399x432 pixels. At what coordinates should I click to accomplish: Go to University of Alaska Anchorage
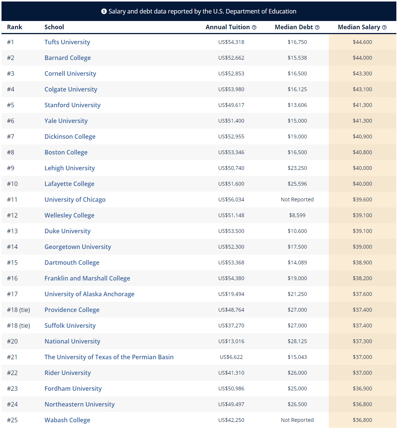click(x=89, y=294)
